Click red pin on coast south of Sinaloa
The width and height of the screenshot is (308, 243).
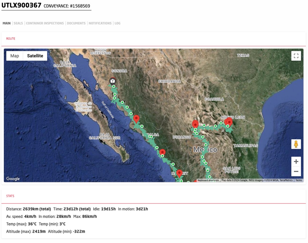[x=162, y=152]
